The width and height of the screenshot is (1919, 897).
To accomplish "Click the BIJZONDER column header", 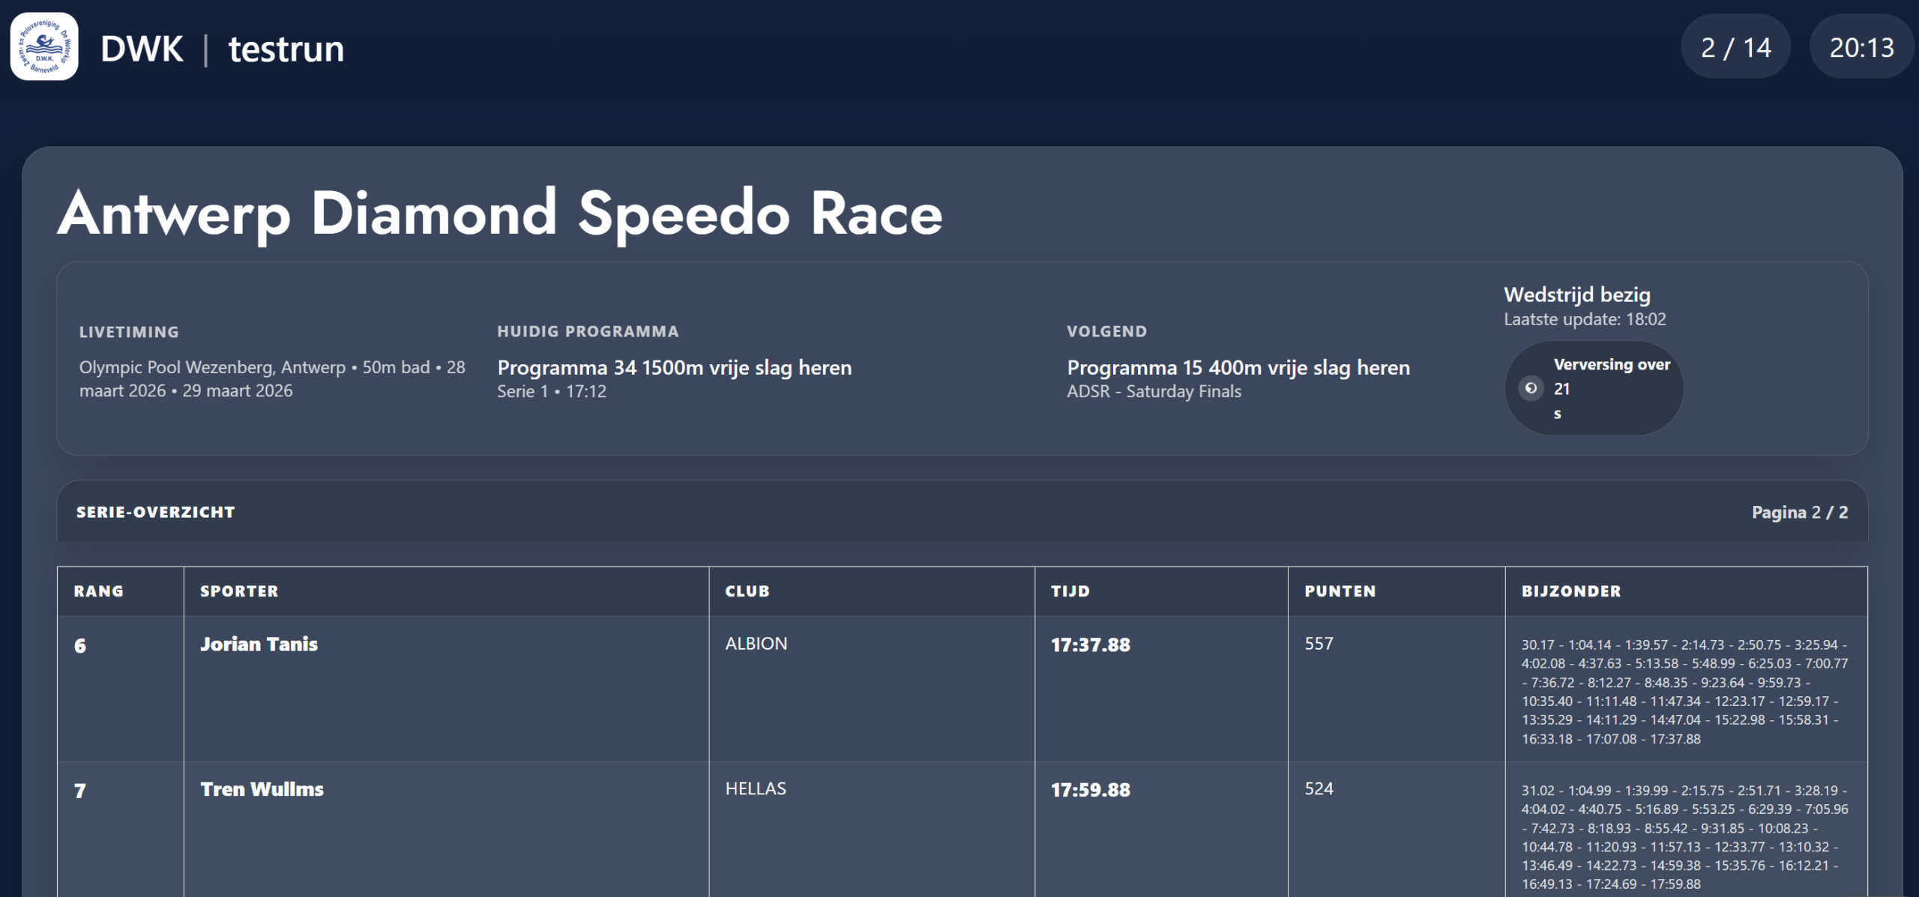I will 1570,591.
